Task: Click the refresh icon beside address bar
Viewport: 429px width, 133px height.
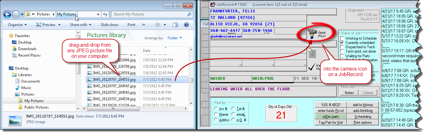Action: coord(105,14)
